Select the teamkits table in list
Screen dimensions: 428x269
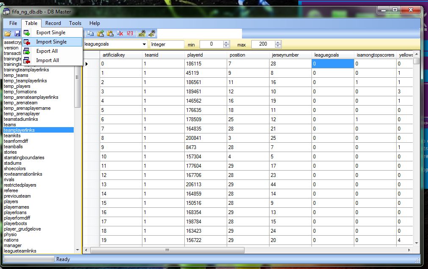pos(12,136)
